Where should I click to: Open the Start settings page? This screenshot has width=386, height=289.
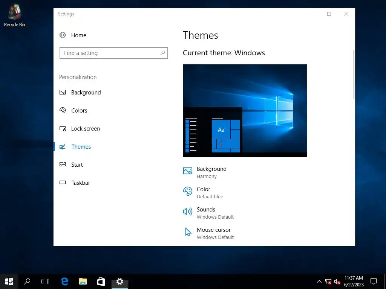[x=77, y=165]
